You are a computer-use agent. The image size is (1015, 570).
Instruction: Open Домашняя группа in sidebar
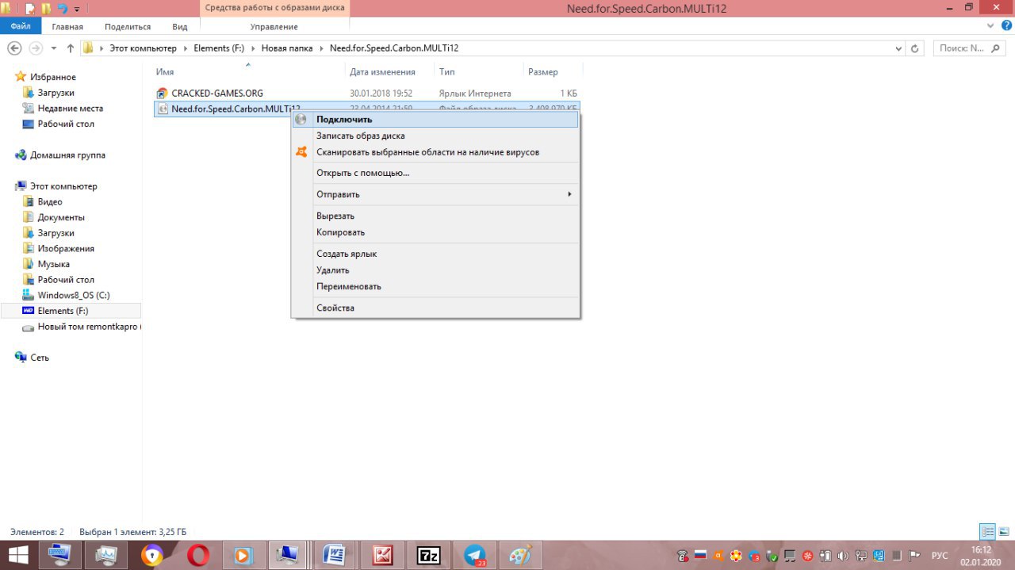[67, 155]
